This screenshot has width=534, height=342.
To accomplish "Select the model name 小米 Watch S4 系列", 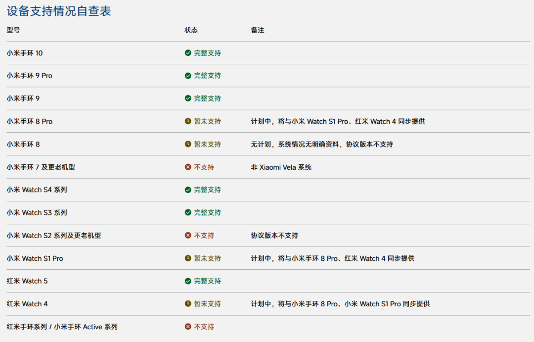I will [37, 190].
